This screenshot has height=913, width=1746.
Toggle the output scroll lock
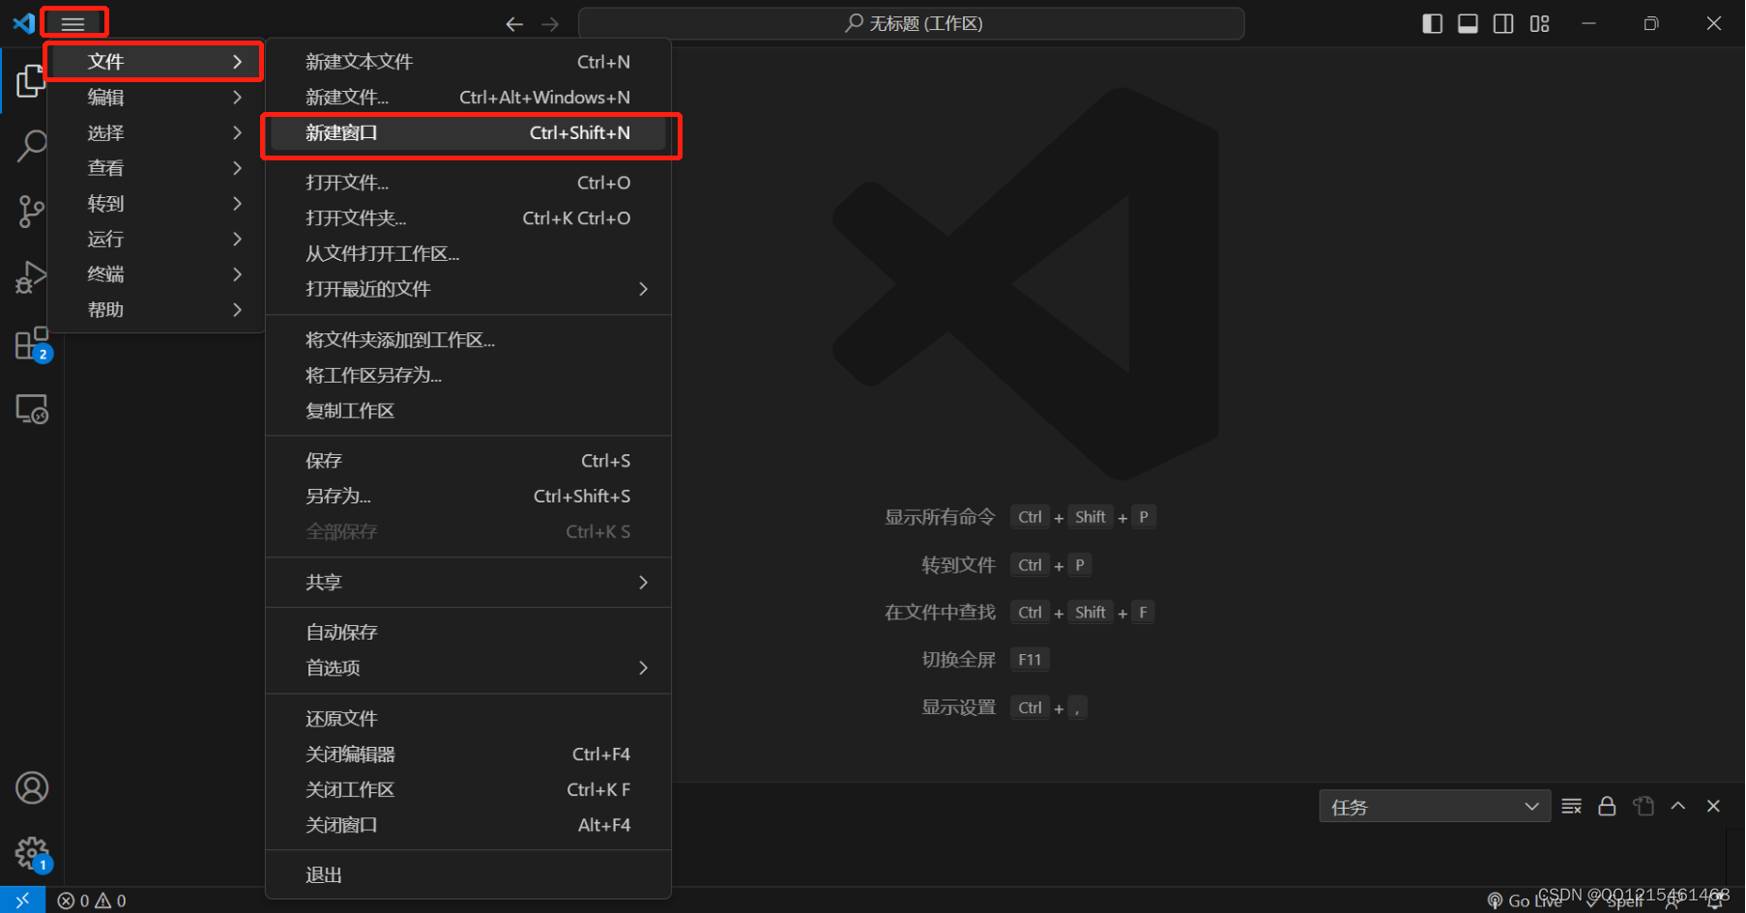[x=1607, y=806]
